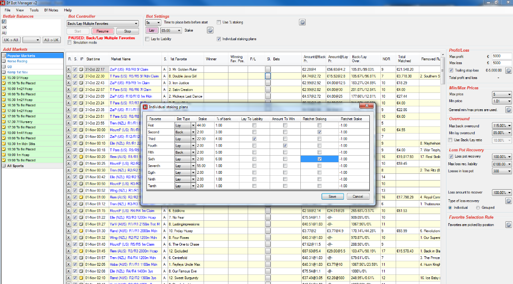Expand the Second favorite Bet Type dropdown
This screenshot has height=284, width=513.
point(193,132)
